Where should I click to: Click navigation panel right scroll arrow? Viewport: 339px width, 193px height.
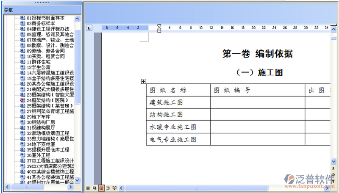[x=70, y=187]
